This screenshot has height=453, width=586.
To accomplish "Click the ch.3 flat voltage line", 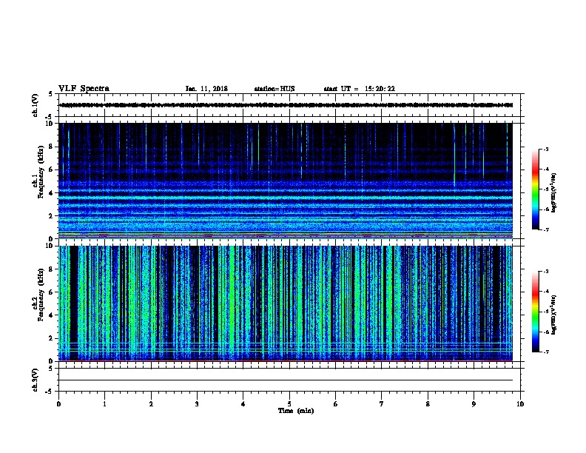I will tap(286, 380).
